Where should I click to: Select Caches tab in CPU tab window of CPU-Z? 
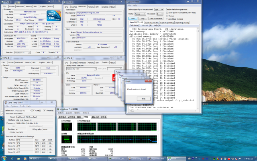12,6
